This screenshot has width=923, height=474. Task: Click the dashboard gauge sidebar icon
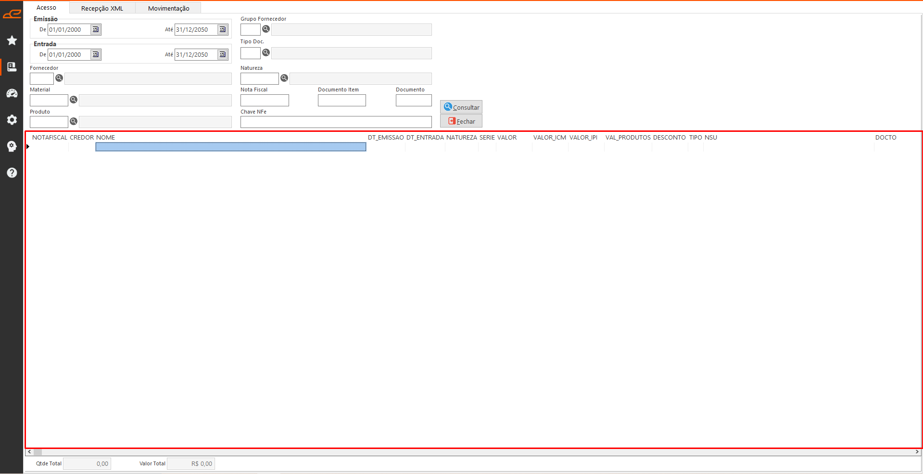click(x=12, y=93)
